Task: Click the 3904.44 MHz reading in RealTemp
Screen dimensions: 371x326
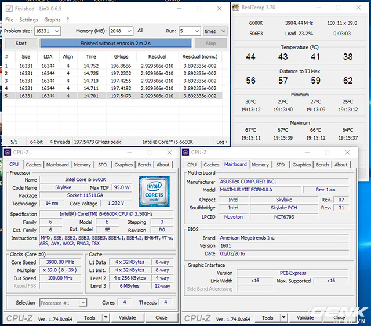Action: tap(299, 23)
